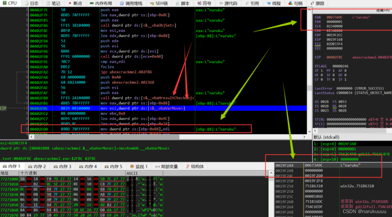The width and height of the screenshot is (392, 217).
Task: Open the 跟踪 trace tab icon
Action: 318,3
